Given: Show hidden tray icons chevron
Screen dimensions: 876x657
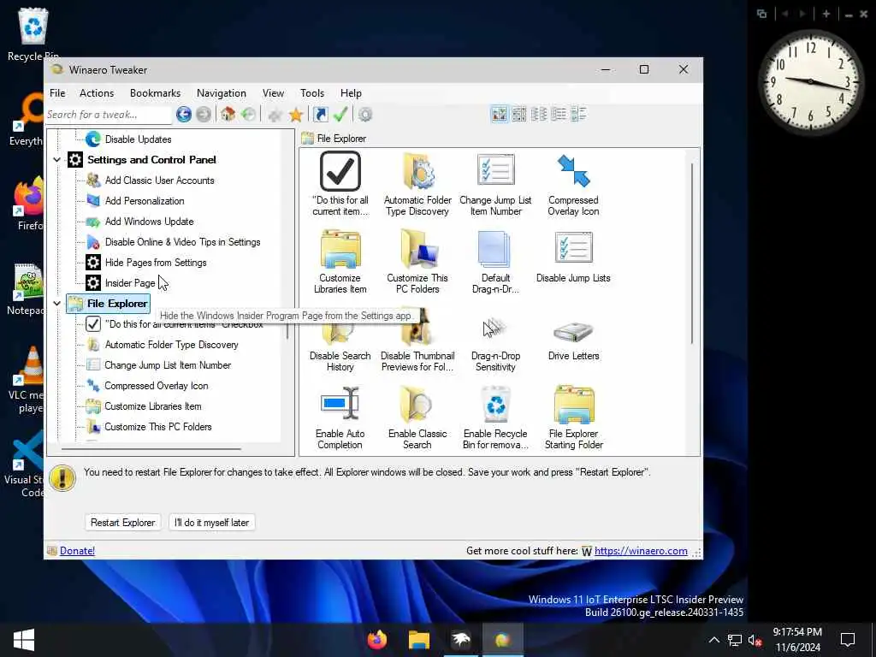Looking at the screenshot, I should [714, 640].
